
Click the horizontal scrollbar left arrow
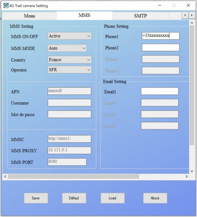point(5,176)
